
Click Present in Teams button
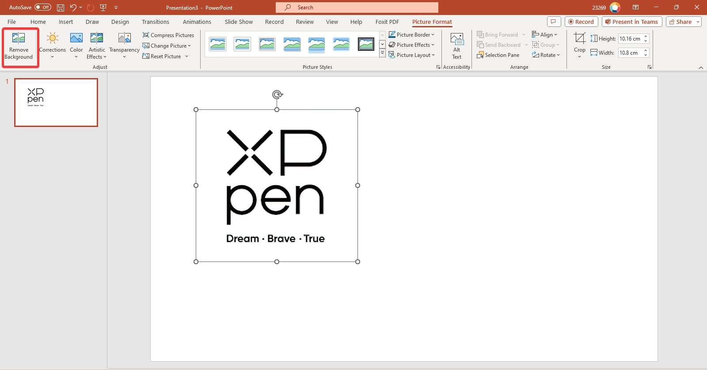click(631, 22)
